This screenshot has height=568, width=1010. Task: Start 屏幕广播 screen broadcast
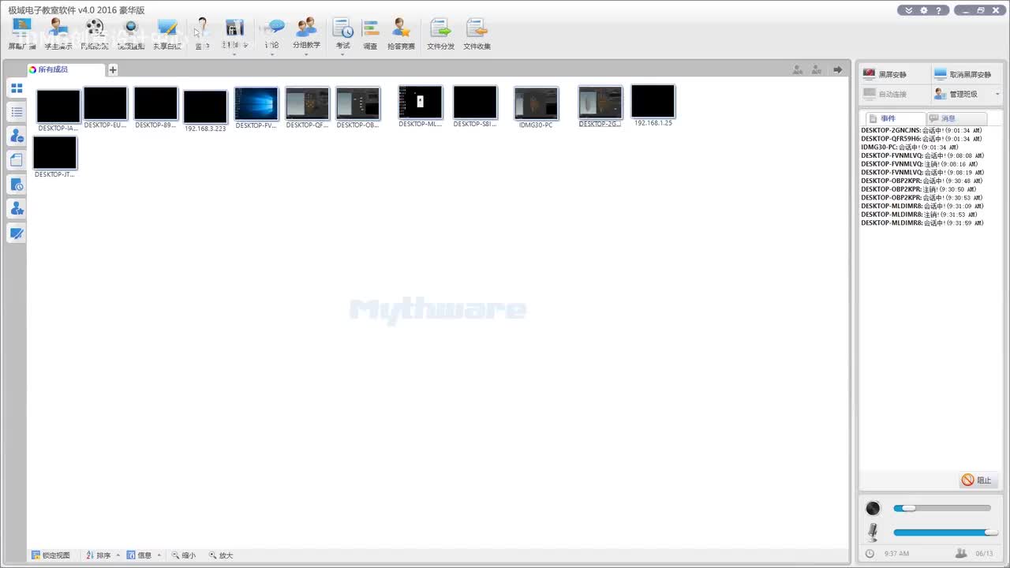tap(22, 35)
